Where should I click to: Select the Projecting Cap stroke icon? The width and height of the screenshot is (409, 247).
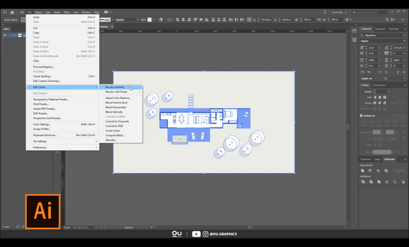pyautogui.click(x=384, y=97)
